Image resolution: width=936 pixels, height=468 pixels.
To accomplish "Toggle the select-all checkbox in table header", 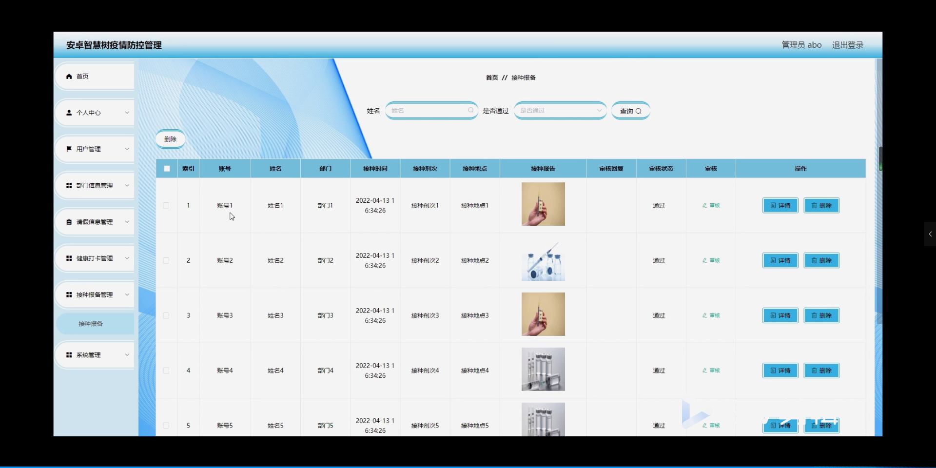I will [x=166, y=168].
